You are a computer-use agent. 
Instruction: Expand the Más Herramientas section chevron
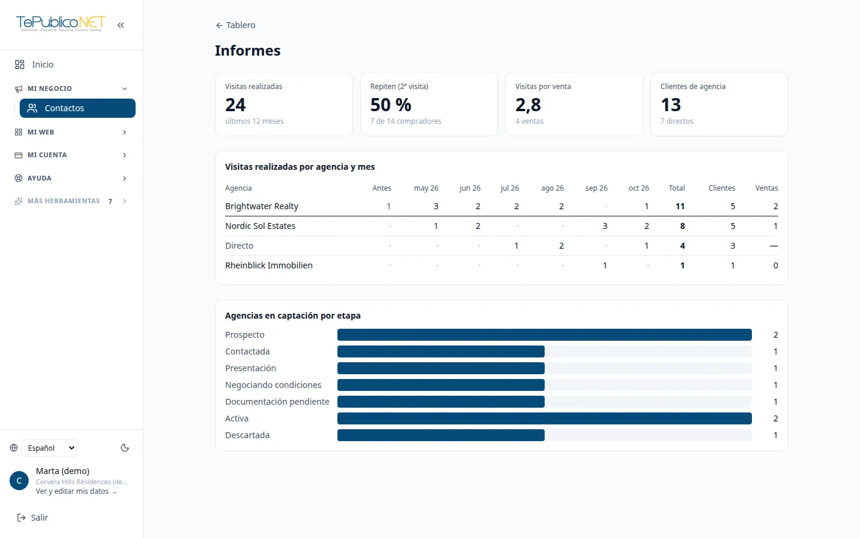point(124,201)
